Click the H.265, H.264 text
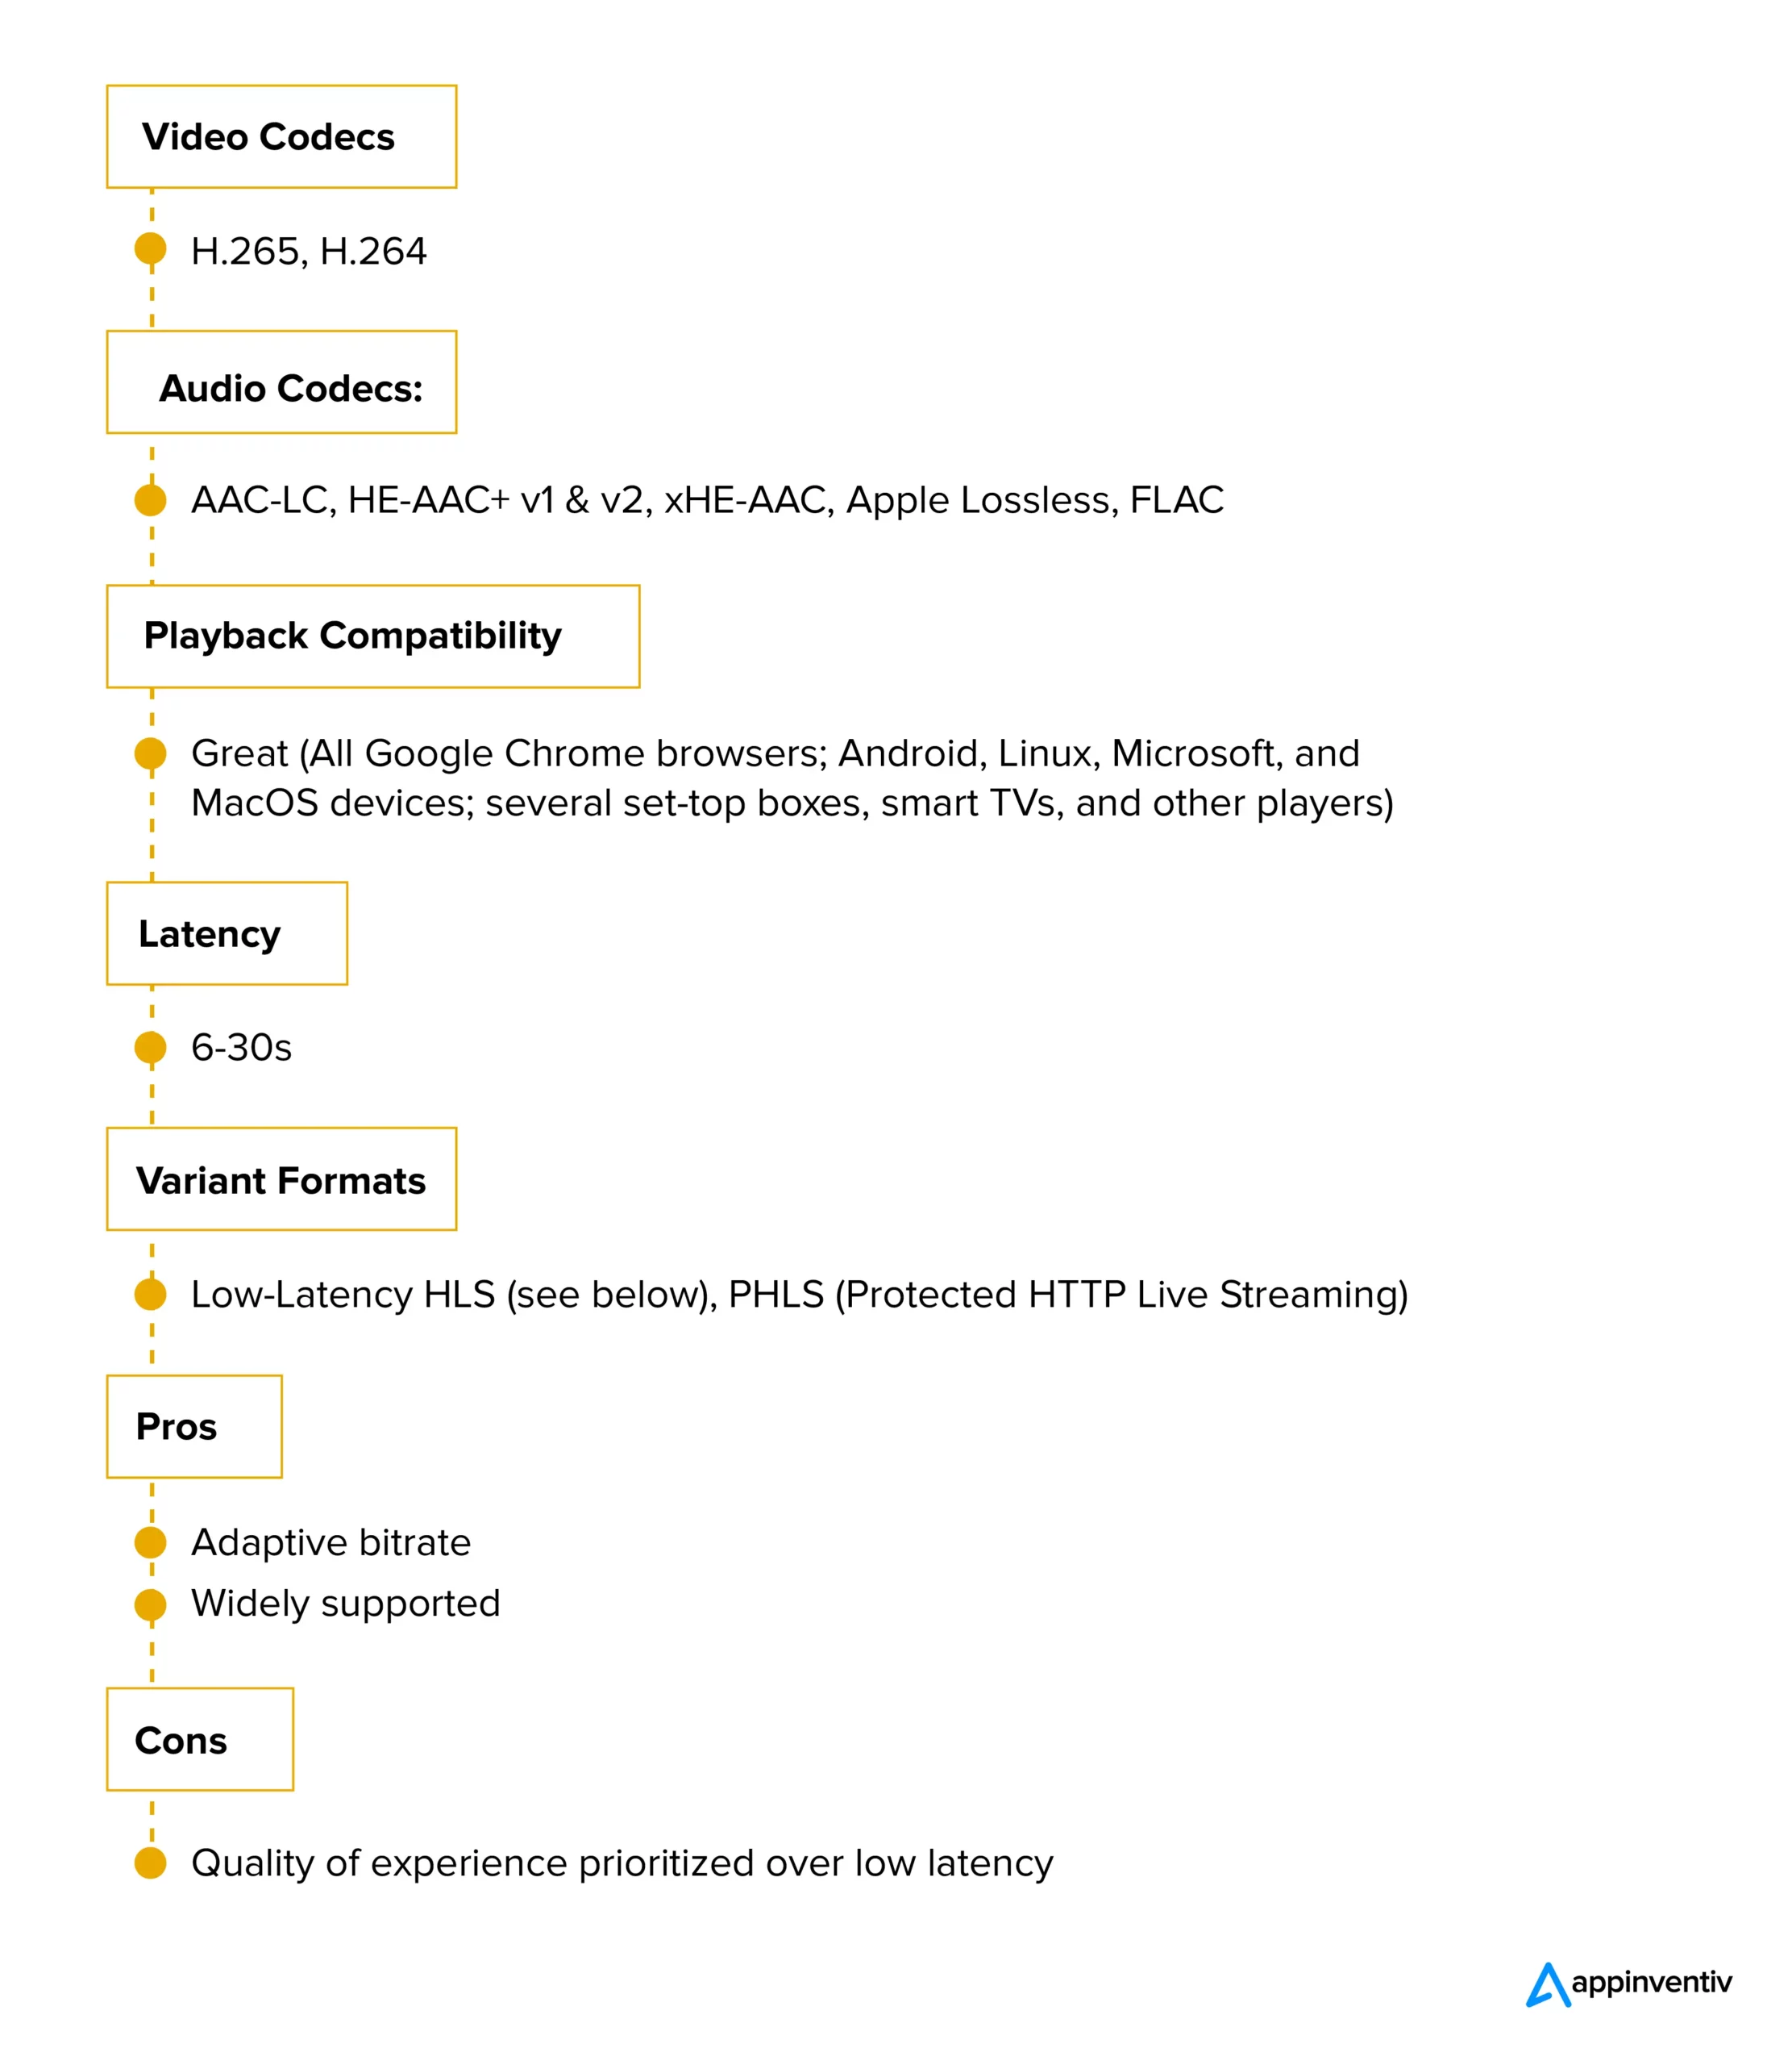 click(309, 251)
